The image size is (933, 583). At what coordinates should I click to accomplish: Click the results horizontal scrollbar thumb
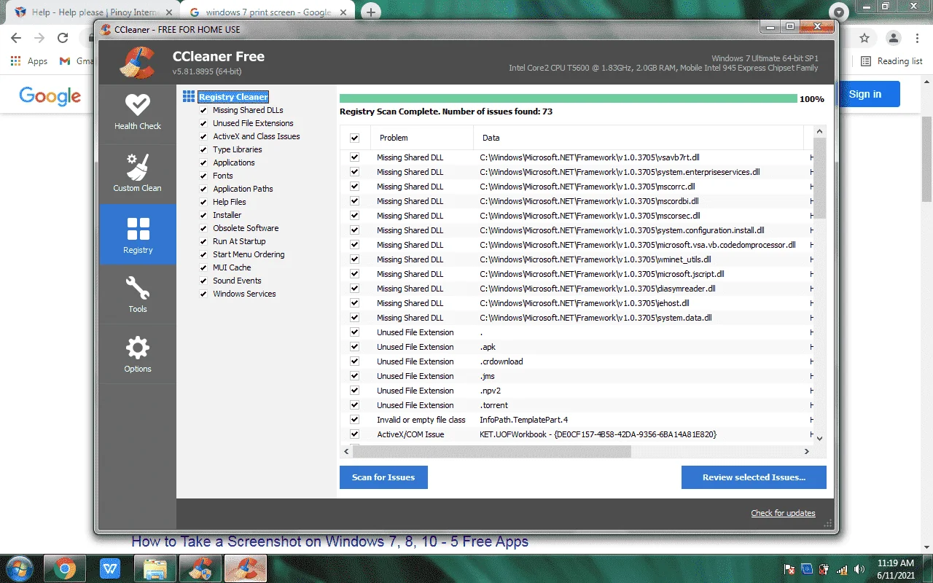[491, 452]
